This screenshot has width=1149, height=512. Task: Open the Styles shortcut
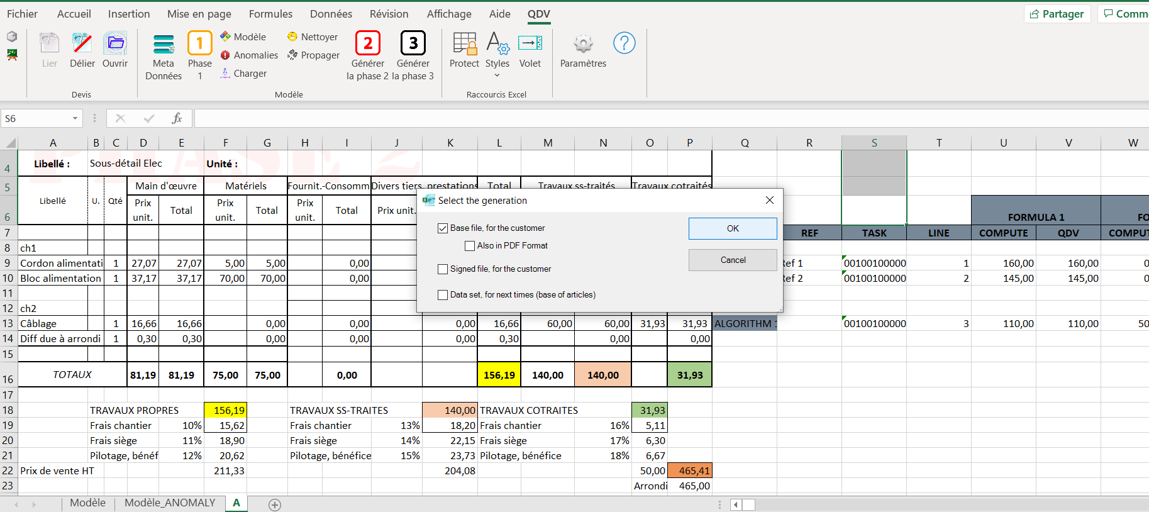pyautogui.click(x=497, y=49)
